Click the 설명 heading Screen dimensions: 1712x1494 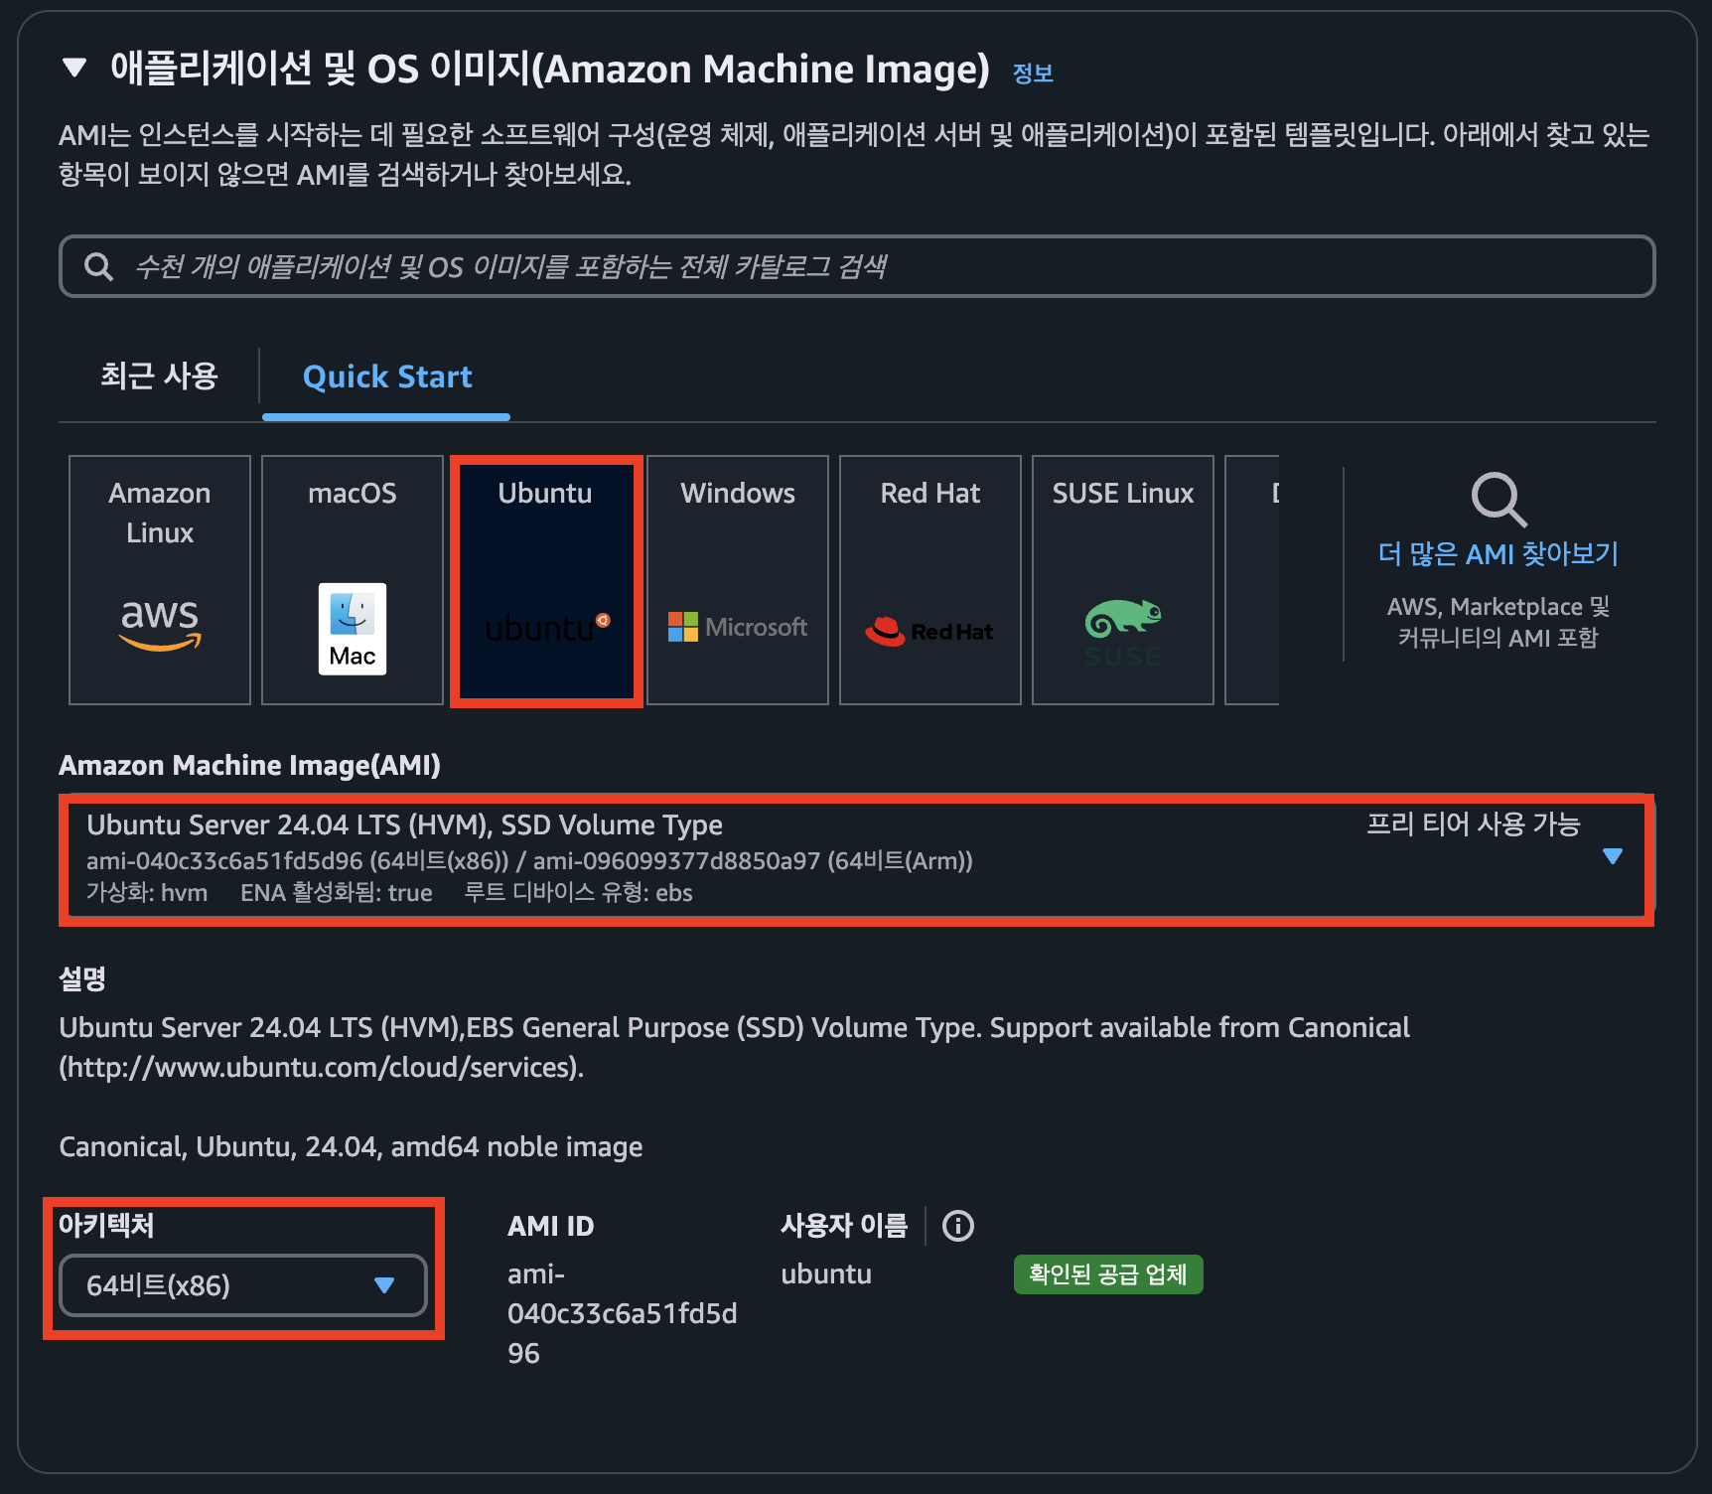point(82,978)
